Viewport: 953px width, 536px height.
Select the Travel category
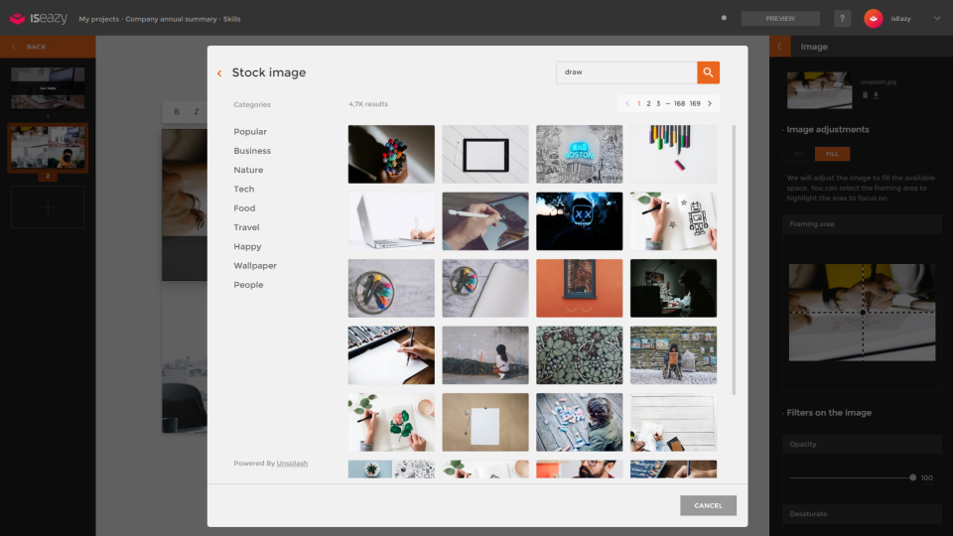[x=246, y=227]
